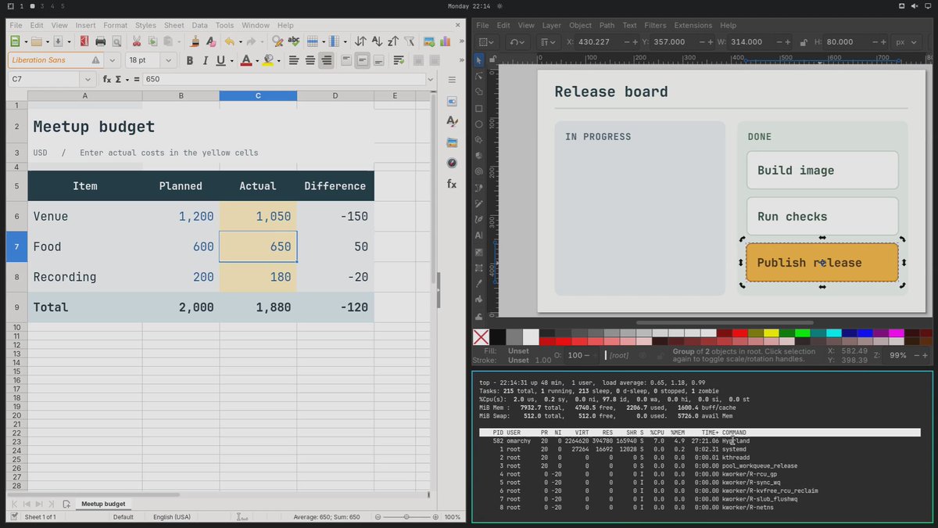Select the Node tool in Inkscape
This screenshot has height=528, width=938.
click(479, 76)
